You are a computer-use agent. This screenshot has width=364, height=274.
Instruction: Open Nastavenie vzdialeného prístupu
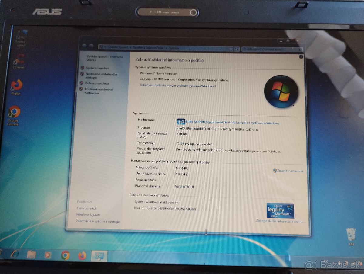point(101,76)
